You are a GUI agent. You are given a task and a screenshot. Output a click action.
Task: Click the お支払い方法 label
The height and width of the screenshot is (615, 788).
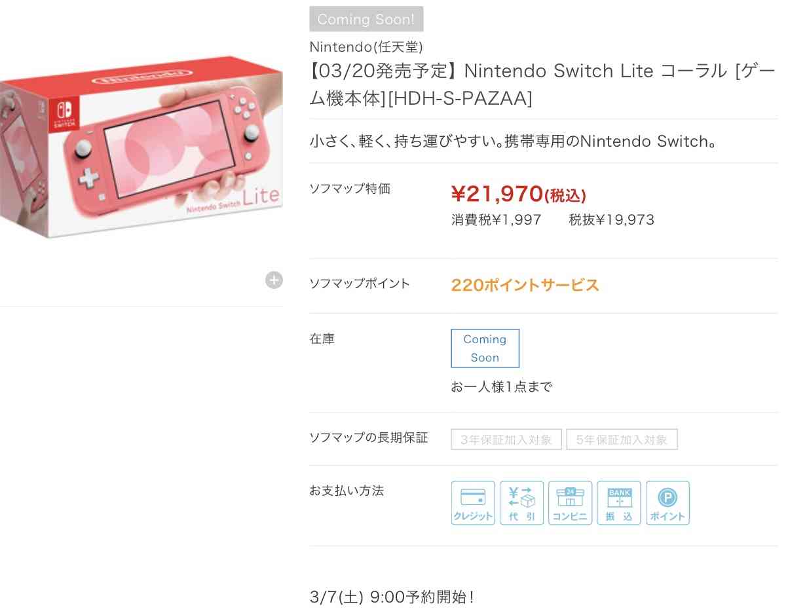click(x=347, y=491)
